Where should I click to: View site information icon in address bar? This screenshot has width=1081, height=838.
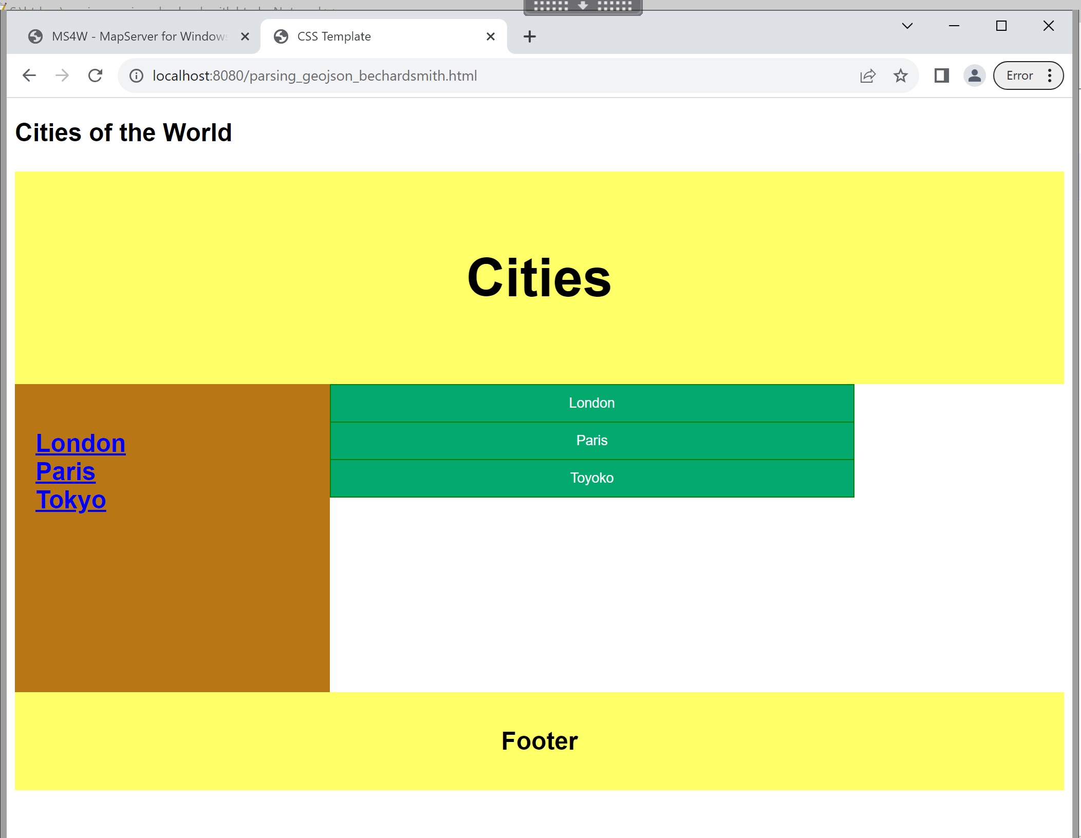[136, 76]
